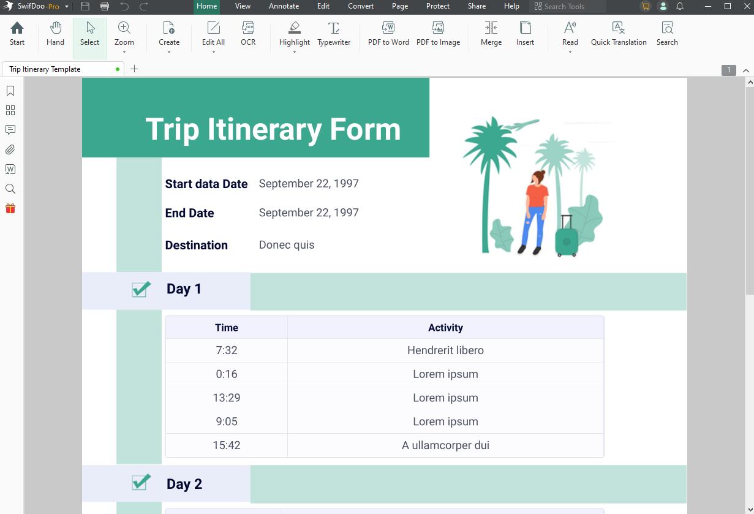The width and height of the screenshot is (754, 514).
Task: Open the Edit tab
Action: tap(323, 6)
